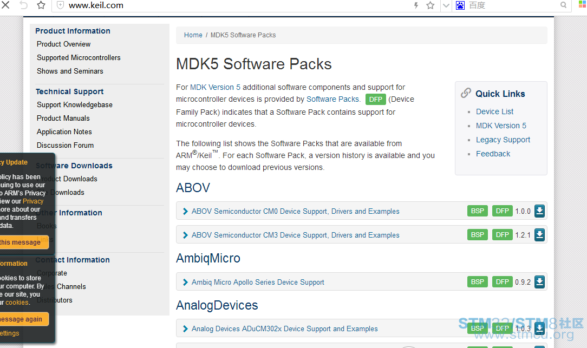Open cookies link in cookie popup

(x=17, y=303)
